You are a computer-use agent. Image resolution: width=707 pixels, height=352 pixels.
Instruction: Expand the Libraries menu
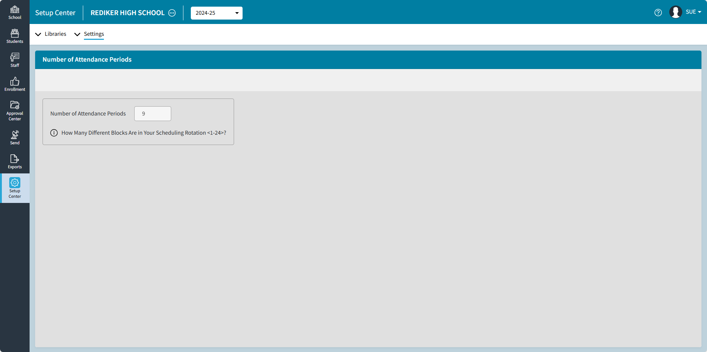coord(51,34)
